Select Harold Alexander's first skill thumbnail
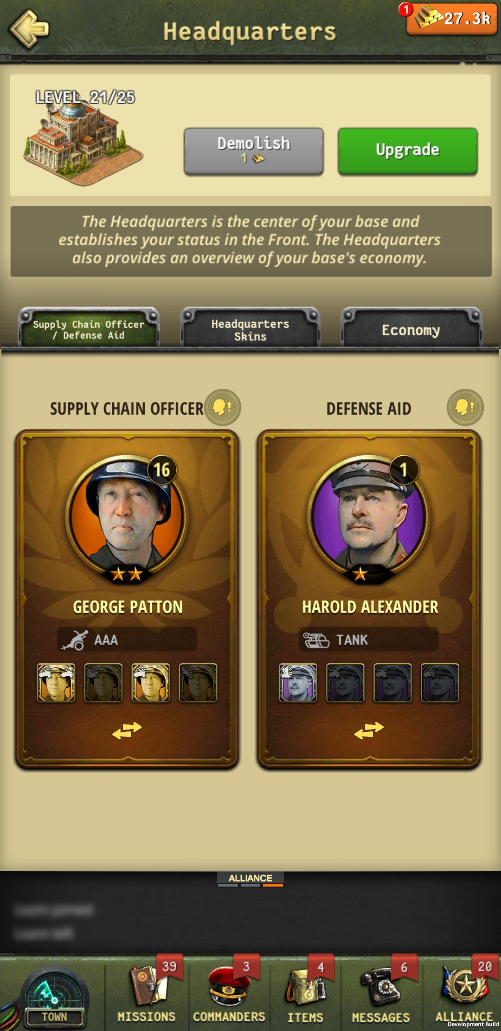The width and height of the screenshot is (501, 1031). [298, 682]
